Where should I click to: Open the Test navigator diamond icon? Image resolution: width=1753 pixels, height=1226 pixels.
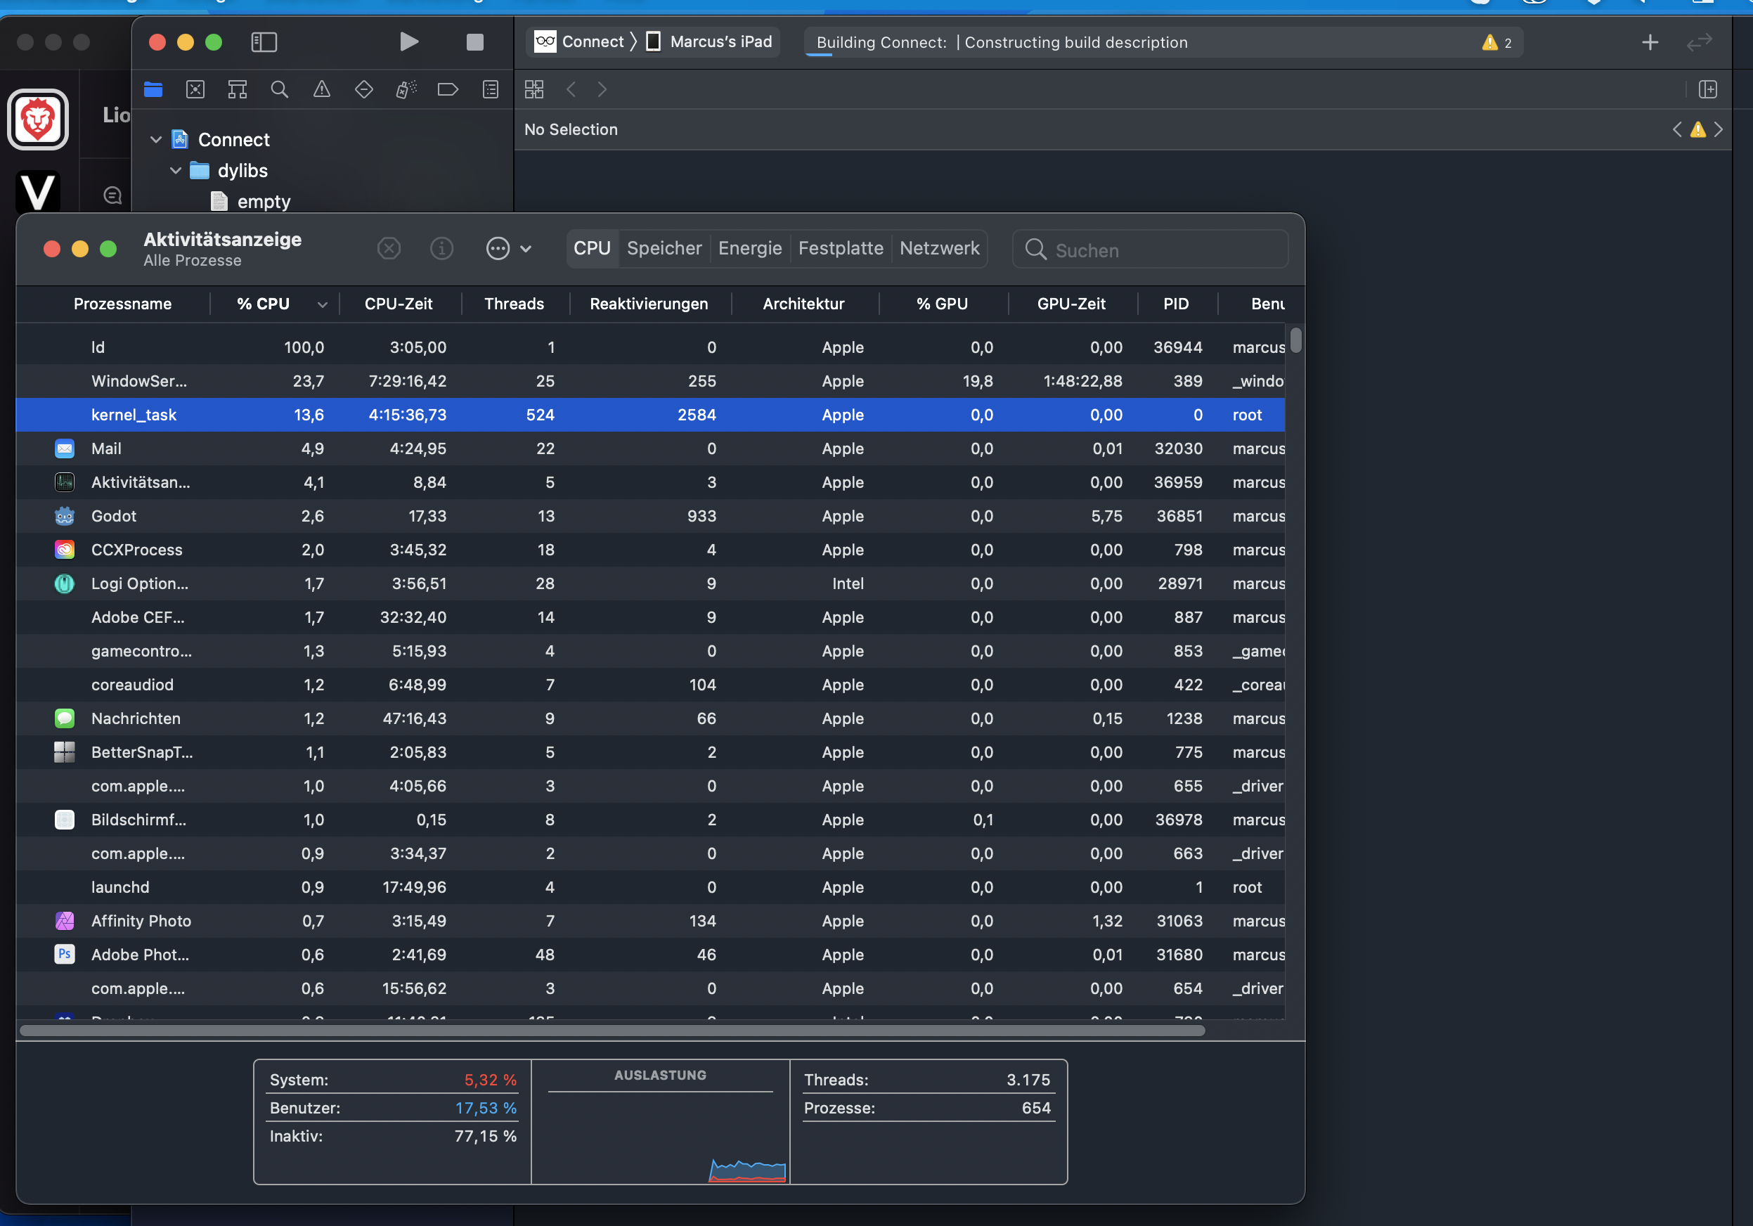click(x=363, y=89)
